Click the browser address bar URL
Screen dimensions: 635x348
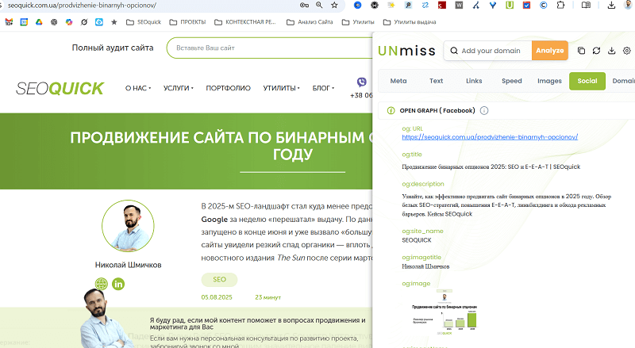[82, 6]
